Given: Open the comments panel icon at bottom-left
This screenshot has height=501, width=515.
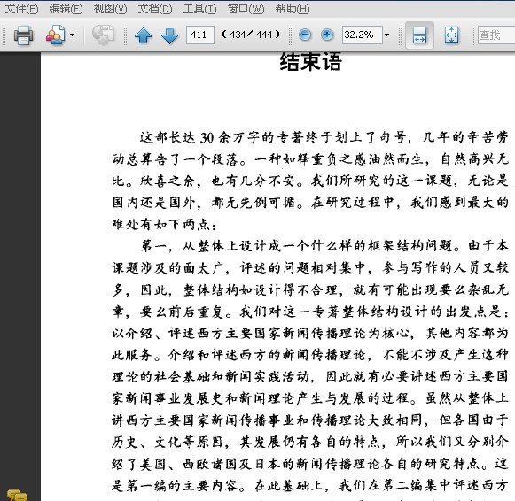Looking at the screenshot, I should (17, 495).
